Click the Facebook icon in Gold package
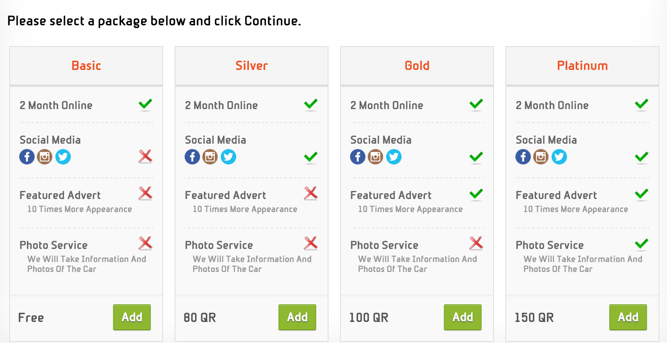This screenshot has height=355, width=667. tap(358, 157)
